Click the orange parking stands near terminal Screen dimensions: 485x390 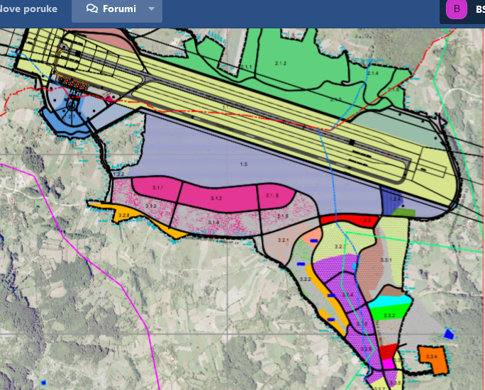72,84
